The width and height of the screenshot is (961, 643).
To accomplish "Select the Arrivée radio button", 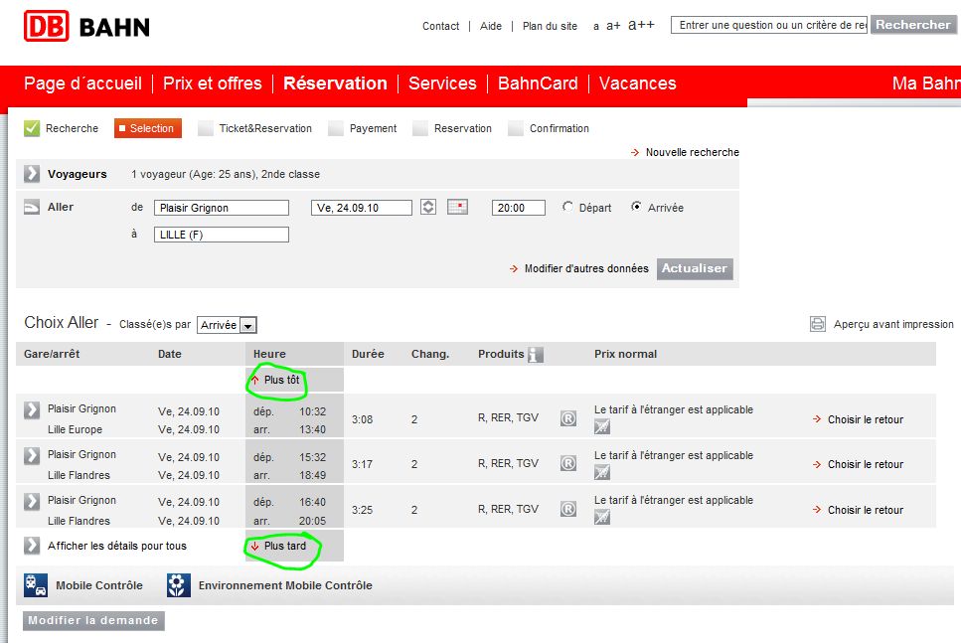I will [x=636, y=207].
